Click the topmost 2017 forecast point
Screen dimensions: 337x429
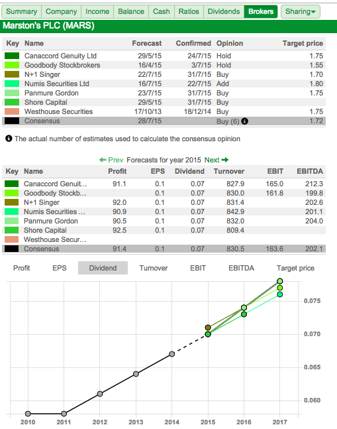[279, 281]
